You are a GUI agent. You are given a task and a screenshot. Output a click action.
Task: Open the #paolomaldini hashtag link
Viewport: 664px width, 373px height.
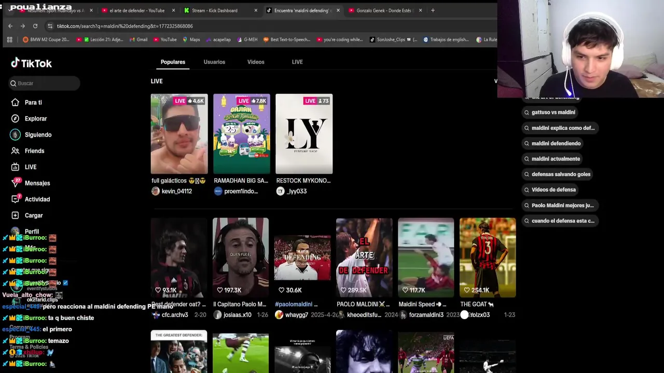pyautogui.click(x=294, y=304)
